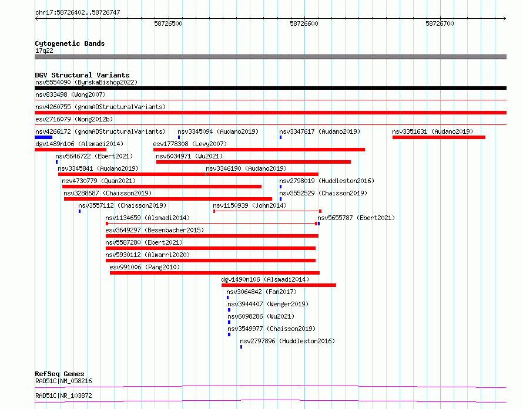Click the thick red nsv4260755 bar

pyautogui.click(x=270, y=113)
